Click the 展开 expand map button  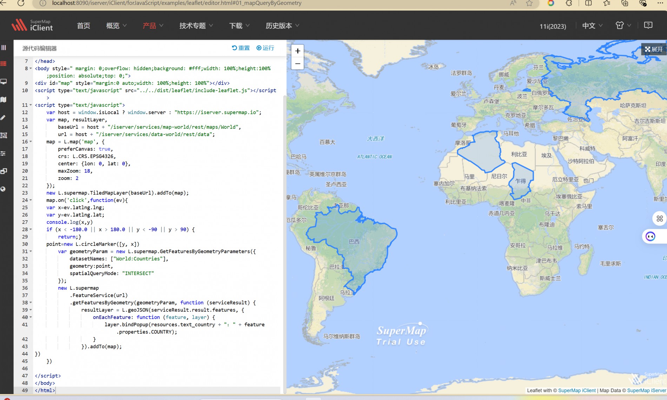coord(654,49)
